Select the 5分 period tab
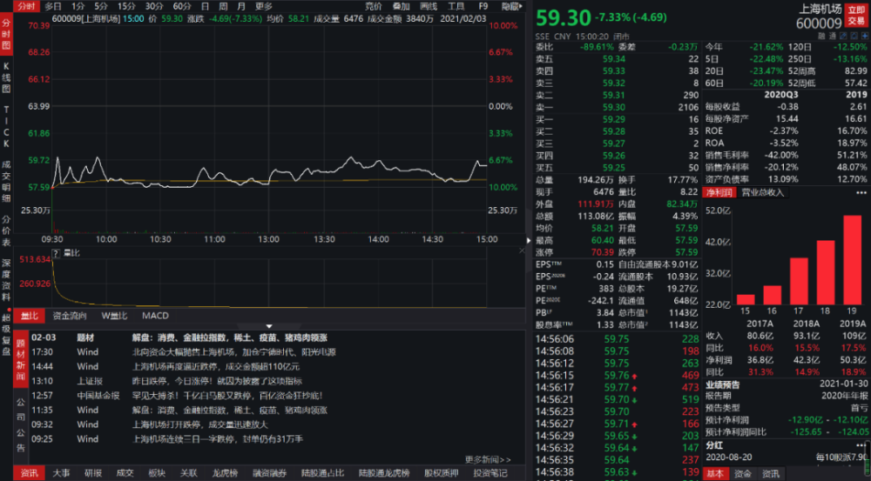The height and width of the screenshot is (481, 871). pos(100,7)
